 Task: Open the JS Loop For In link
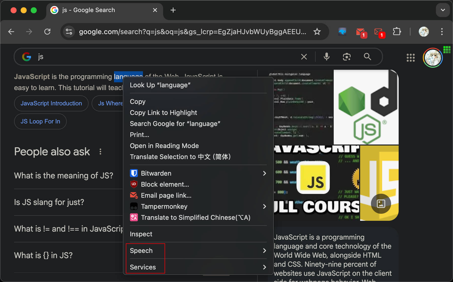coord(40,121)
